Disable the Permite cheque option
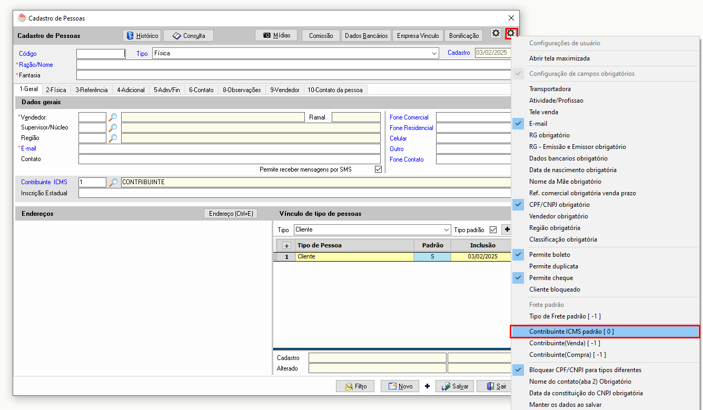 click(605, 278)
